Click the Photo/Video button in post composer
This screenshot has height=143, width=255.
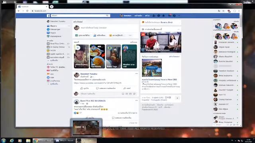point(82,35)
